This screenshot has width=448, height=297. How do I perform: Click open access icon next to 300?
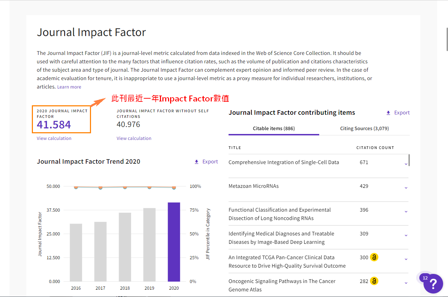374,257
